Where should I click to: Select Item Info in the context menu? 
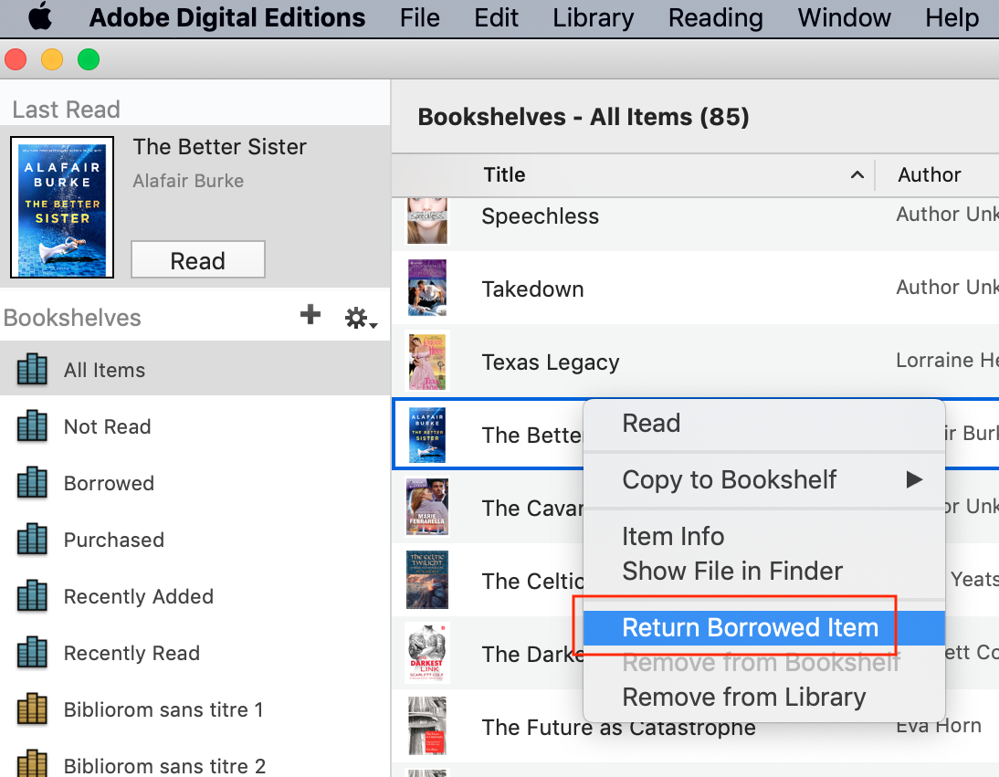pos(673,537)
